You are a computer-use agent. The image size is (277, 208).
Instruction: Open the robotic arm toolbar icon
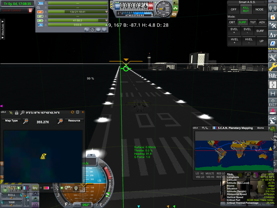(273, 120)
